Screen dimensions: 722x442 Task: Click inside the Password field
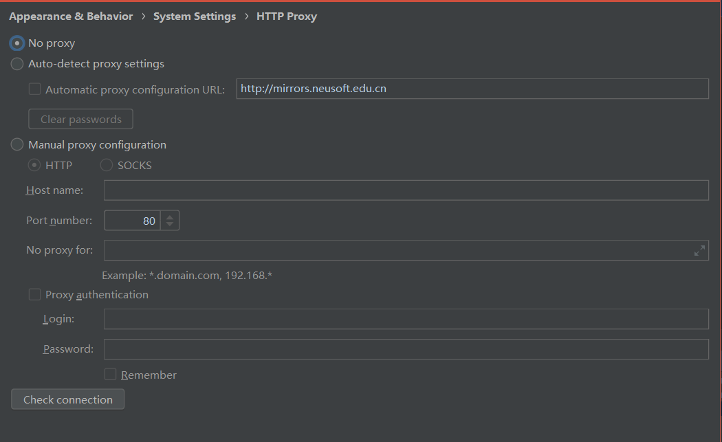(x=406, y=349)
